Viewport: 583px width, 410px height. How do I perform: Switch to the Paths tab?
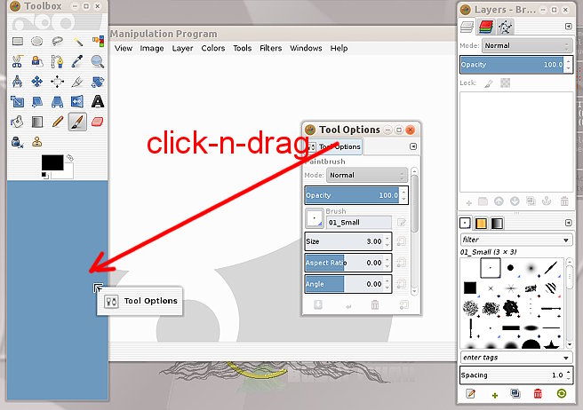coord(506,27)
